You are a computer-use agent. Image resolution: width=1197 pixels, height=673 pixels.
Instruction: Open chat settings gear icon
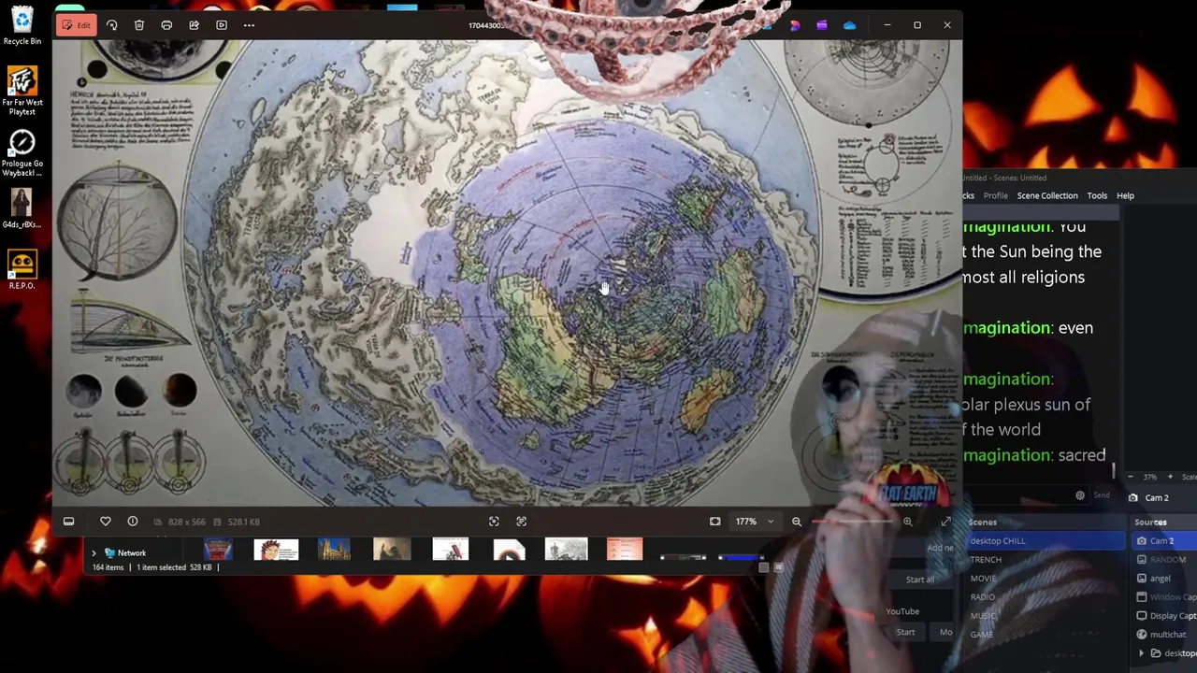(x=1080, y=495)
